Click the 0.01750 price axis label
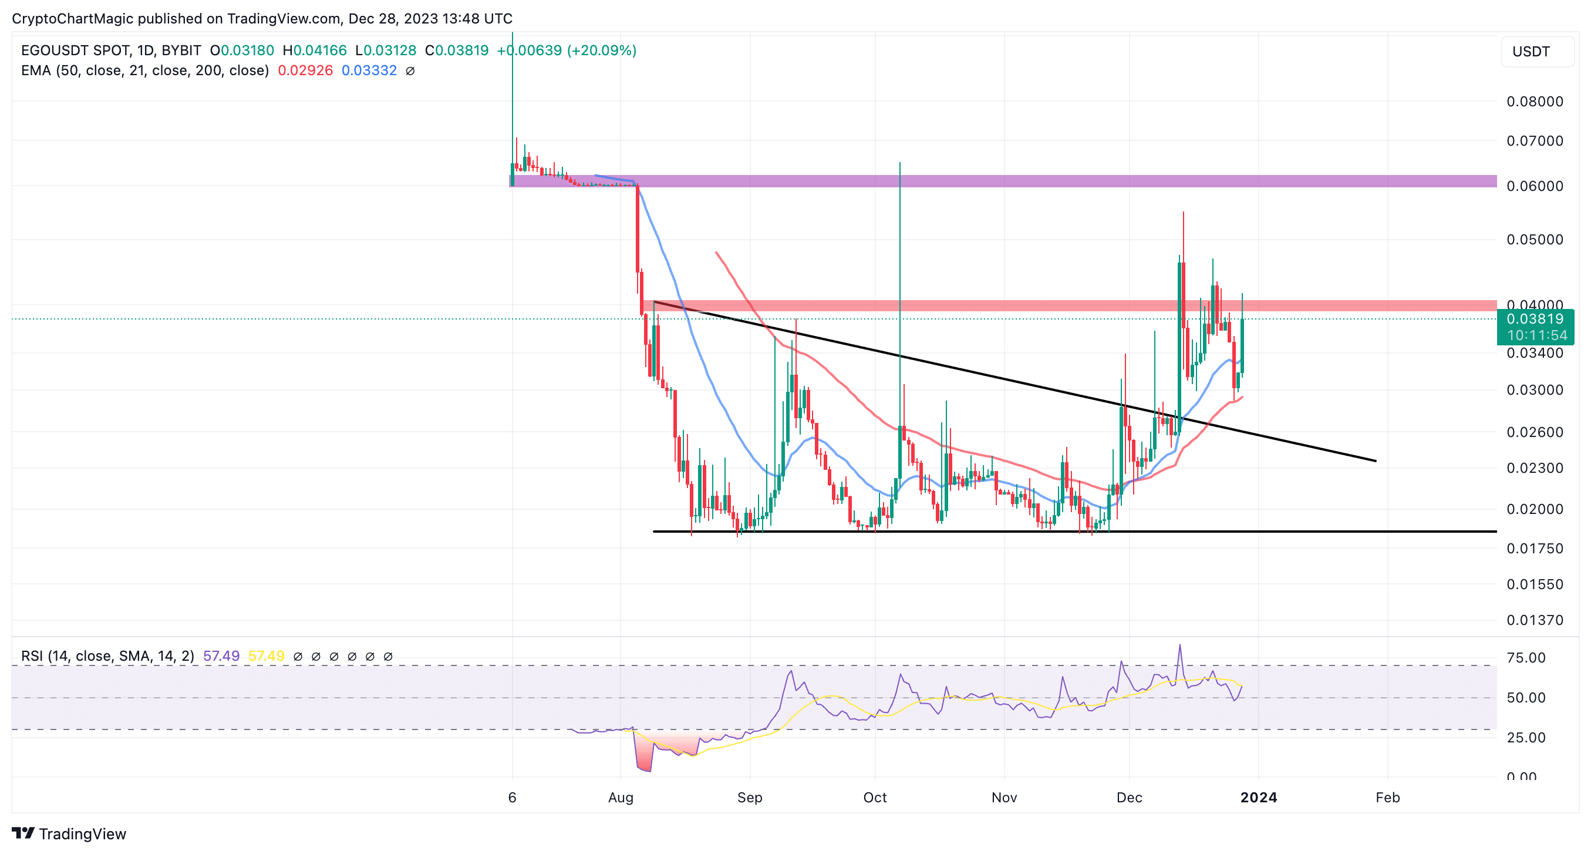 1535,548
